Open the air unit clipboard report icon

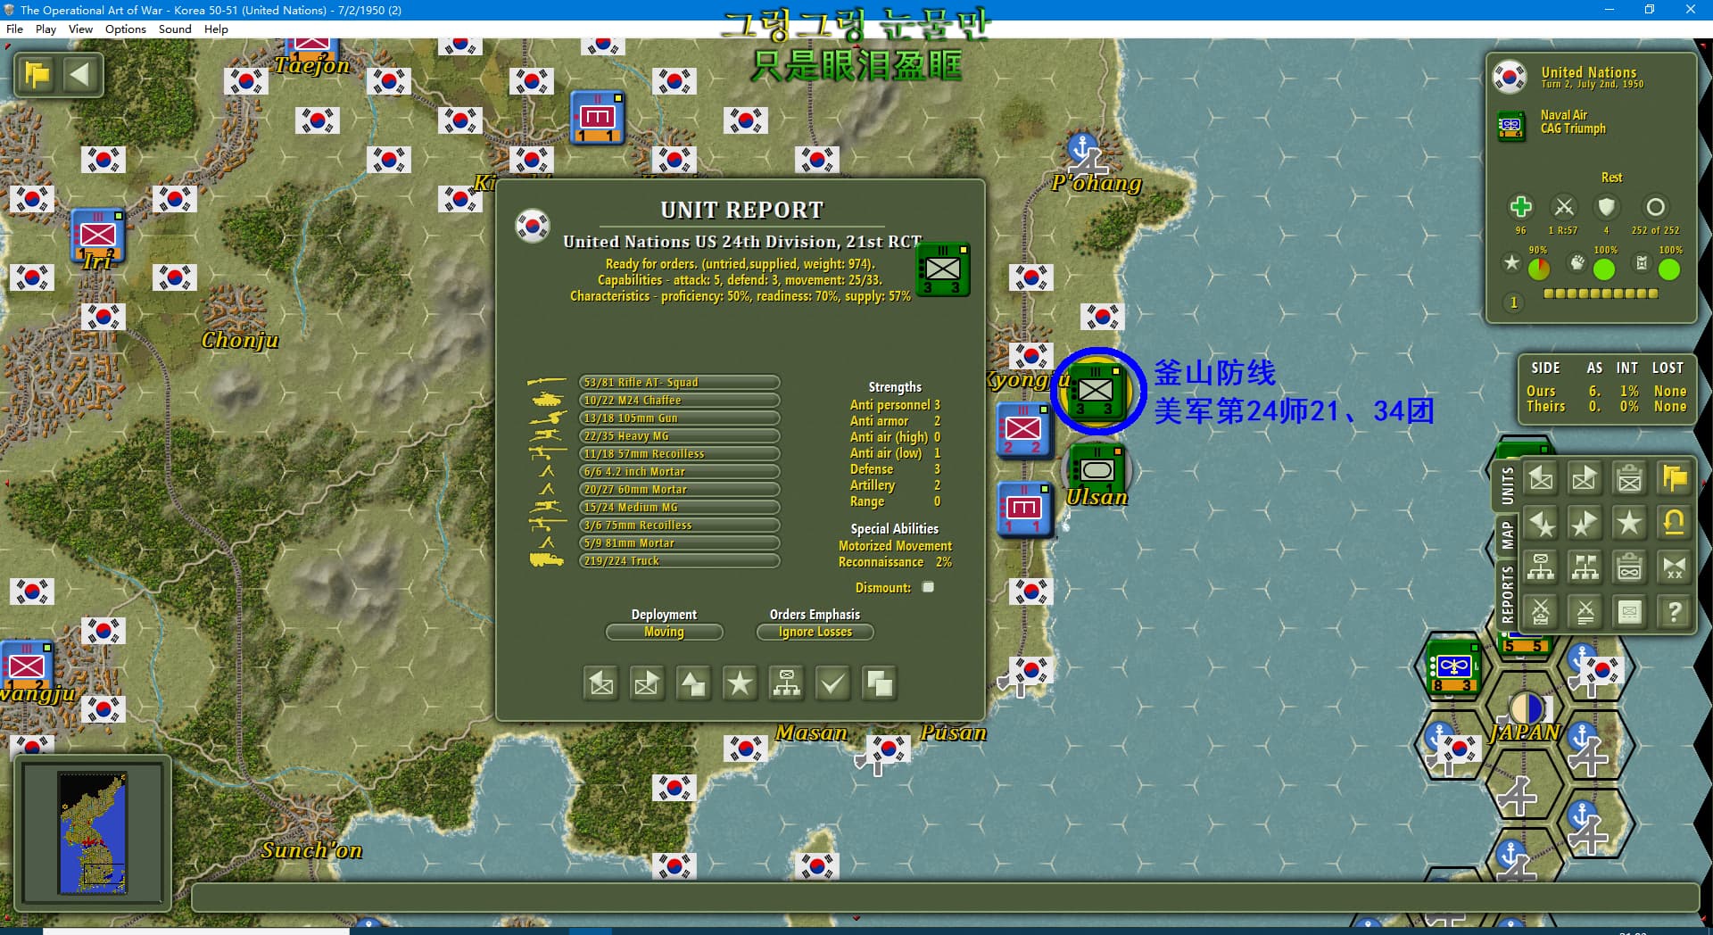click(x=1630, y=567)
